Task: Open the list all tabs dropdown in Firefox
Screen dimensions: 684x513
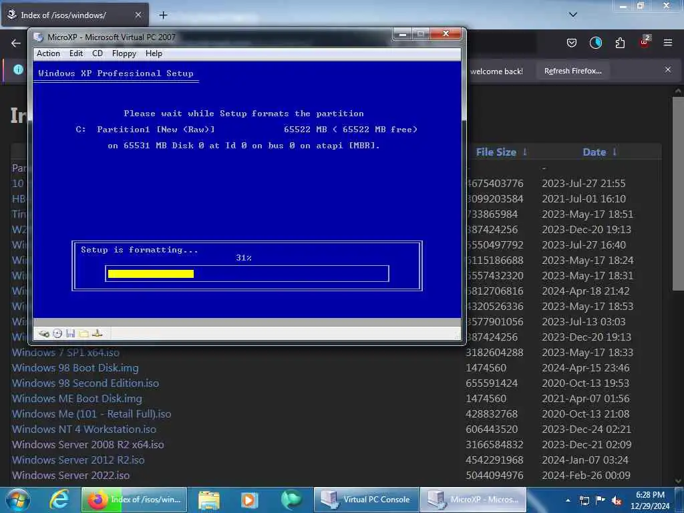Action: [573, 15]
